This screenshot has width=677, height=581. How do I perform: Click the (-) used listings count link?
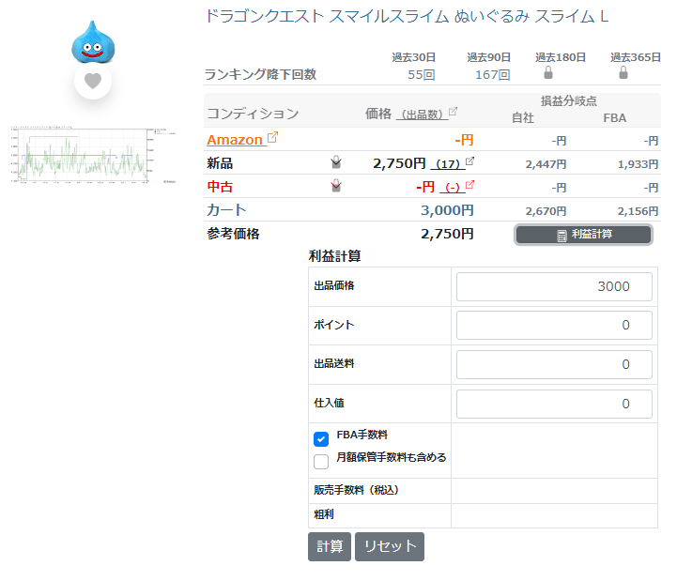coord(452,188)
